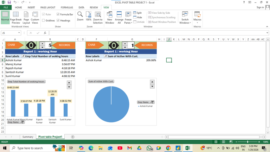270x152 pixels.
Task: Select the Pivot table Project1 sheet
Action: point(50,137)
